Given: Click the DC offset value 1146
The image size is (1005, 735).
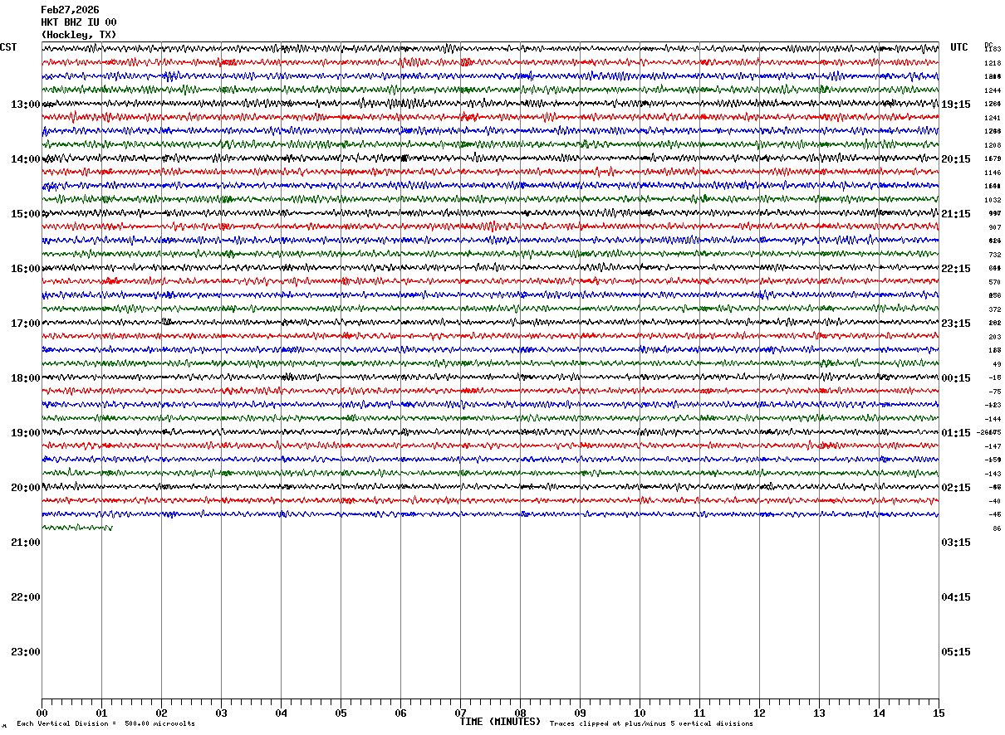Looking at the screenshot, I should click(x=993, y=173).
